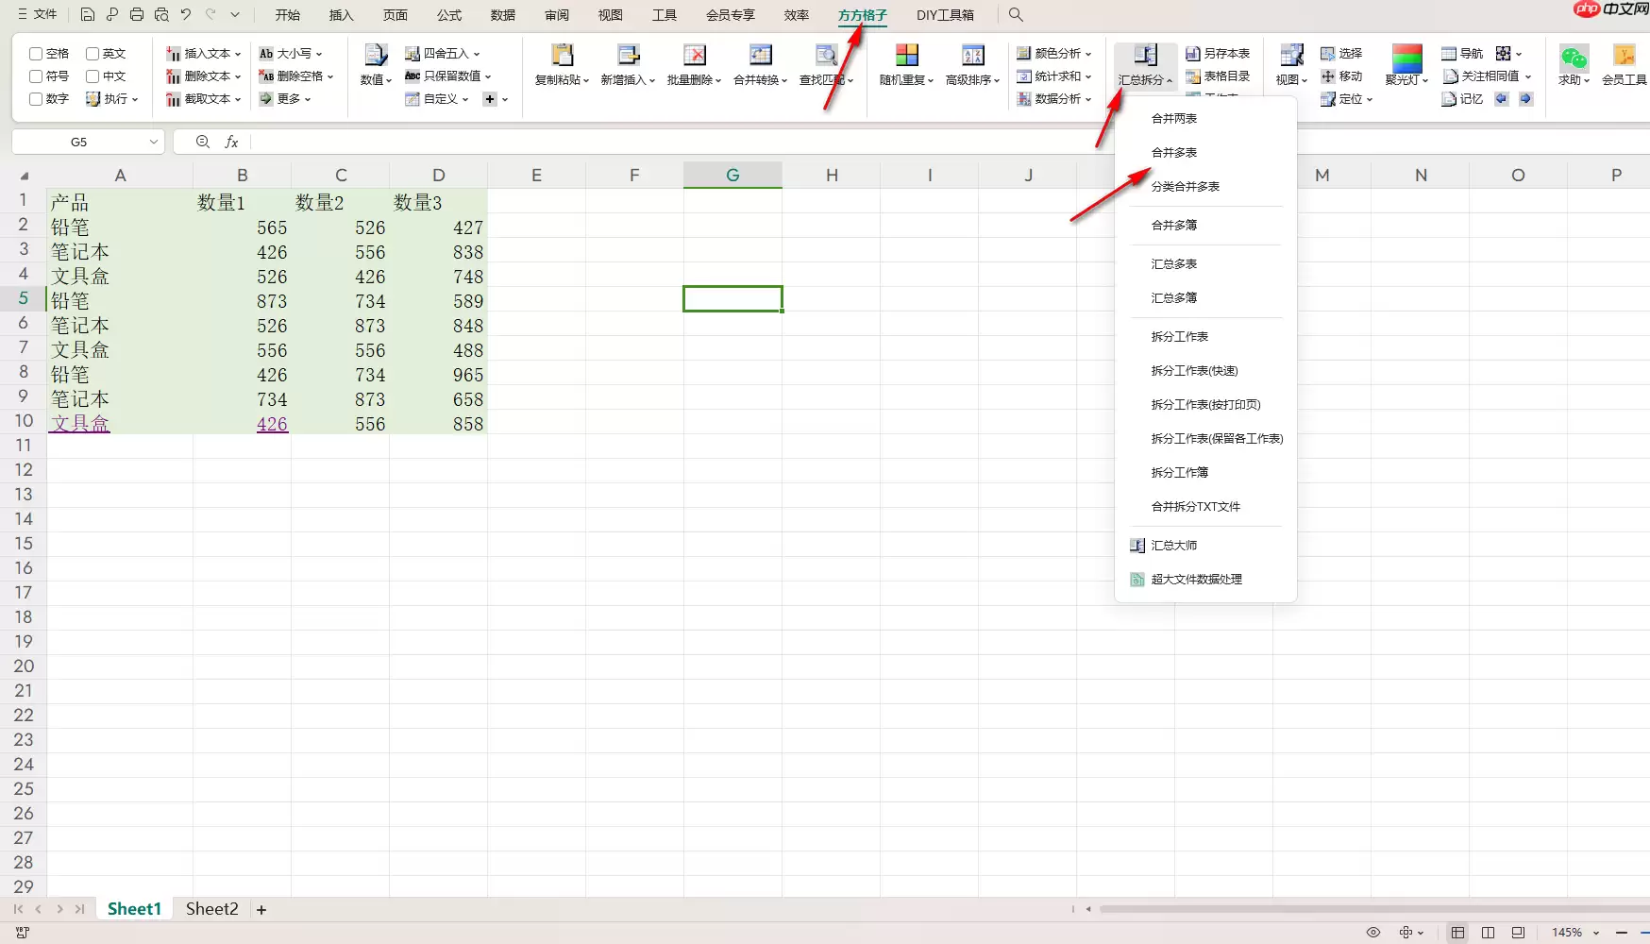Enable the 空格 (space) checkbox
Screen dimensions: 1650x944
tap(38, 53)
